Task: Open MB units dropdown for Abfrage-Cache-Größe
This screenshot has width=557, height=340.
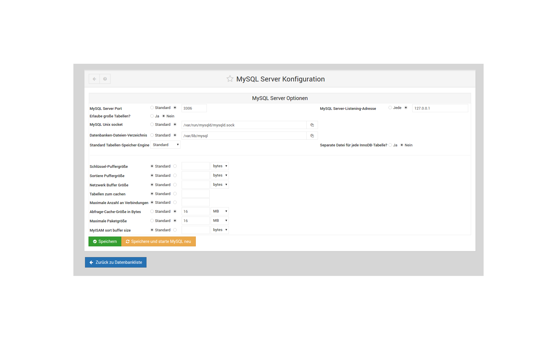Action: (x=220, y=211)
